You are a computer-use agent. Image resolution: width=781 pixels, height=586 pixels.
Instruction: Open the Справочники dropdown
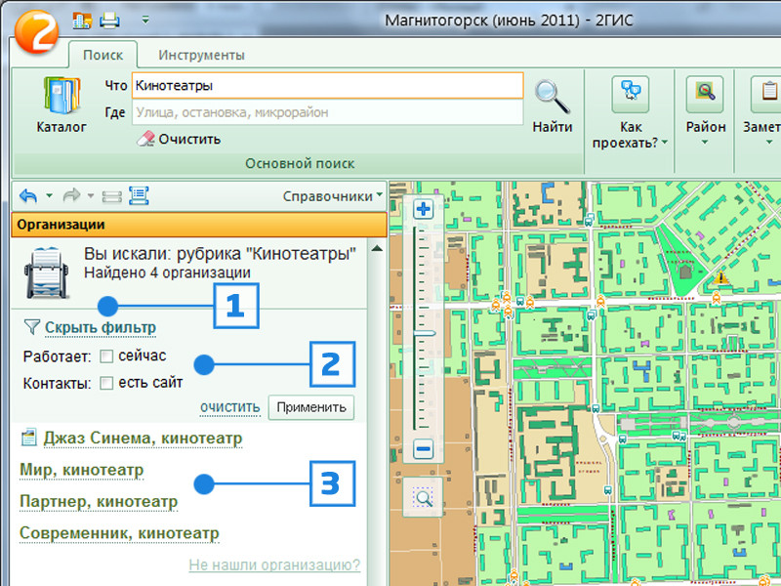(x=332, y=196)
